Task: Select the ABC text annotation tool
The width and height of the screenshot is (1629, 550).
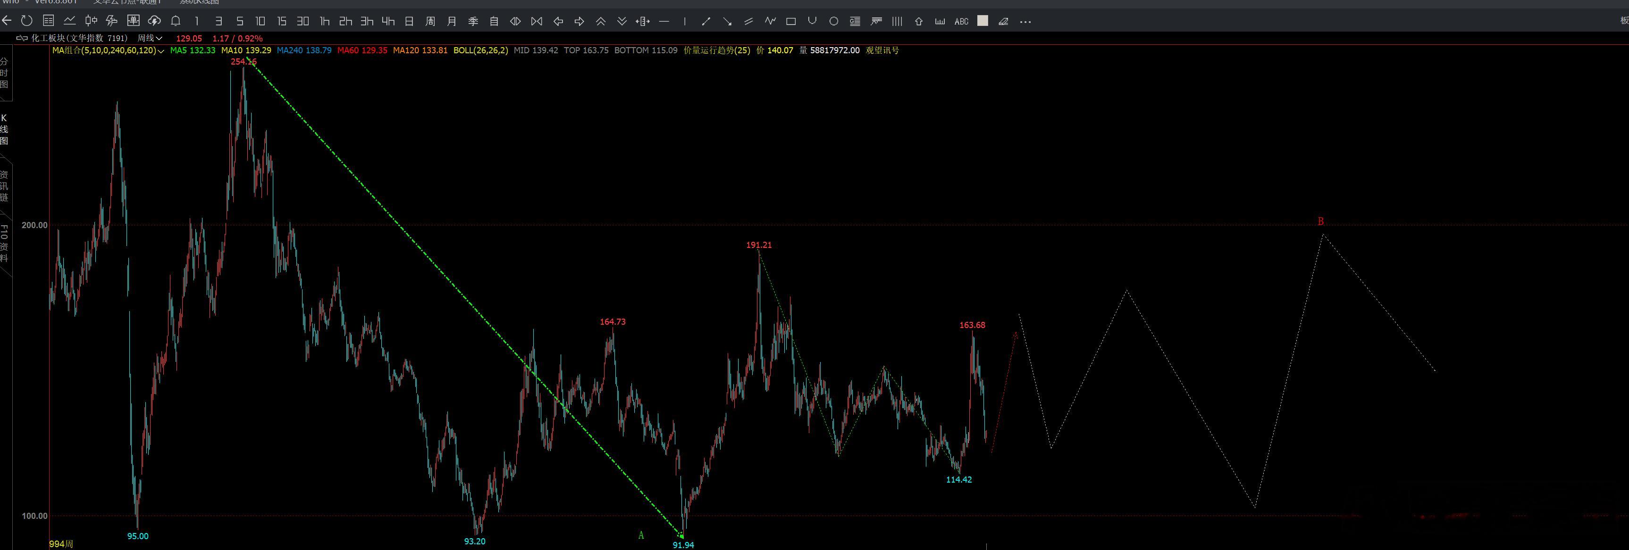Action: [961, 22]
